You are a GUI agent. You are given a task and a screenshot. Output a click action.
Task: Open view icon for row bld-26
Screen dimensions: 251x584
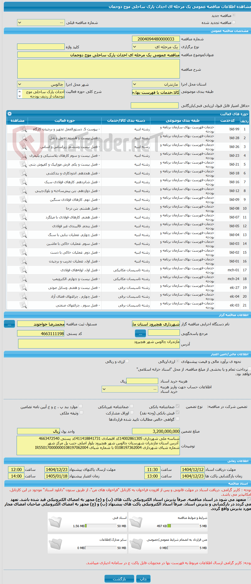tap(23, 147)
